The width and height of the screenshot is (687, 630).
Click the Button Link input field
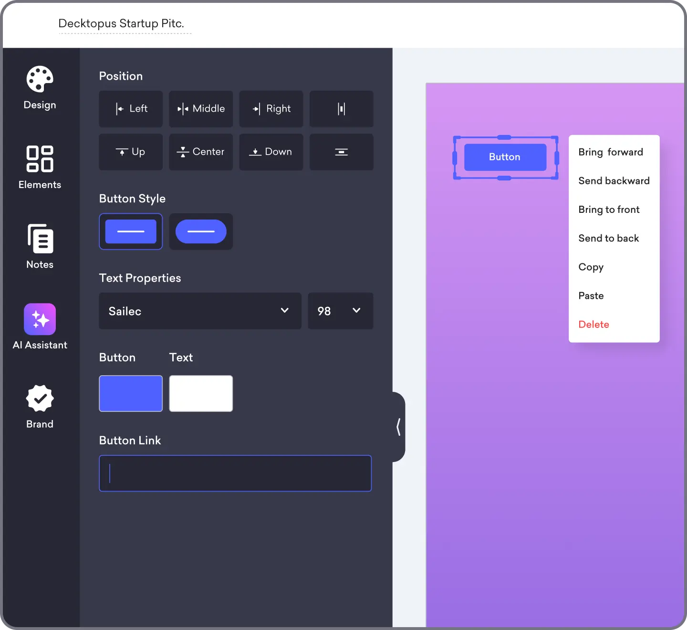[x=235, y=473]
